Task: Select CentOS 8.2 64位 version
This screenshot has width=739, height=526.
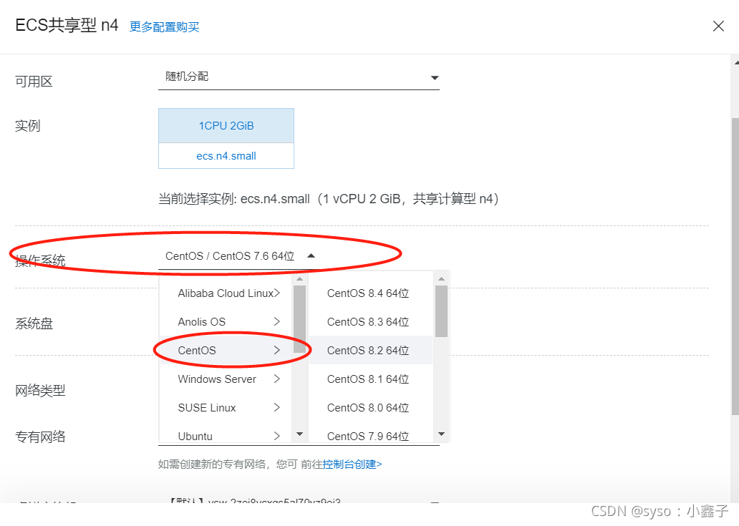Action: [x=370, y=351]
